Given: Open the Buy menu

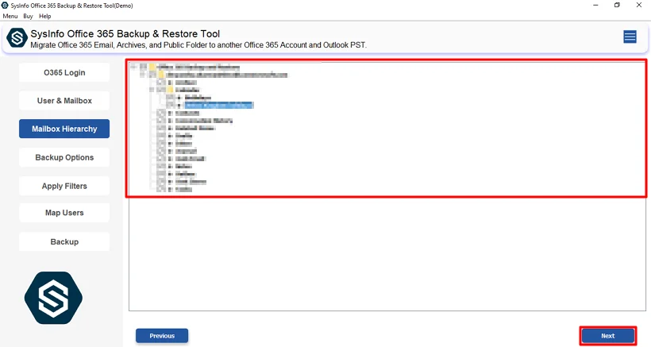Looking at the screenshot, I should pos(28,16).
